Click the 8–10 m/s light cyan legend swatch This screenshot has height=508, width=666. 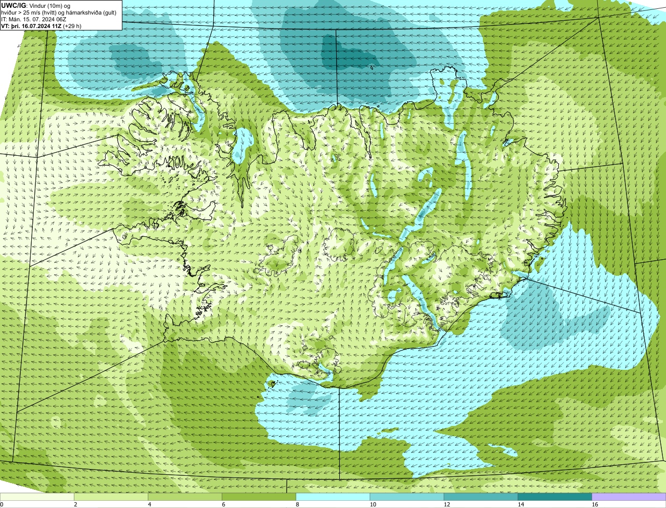(x=333, y=497)
